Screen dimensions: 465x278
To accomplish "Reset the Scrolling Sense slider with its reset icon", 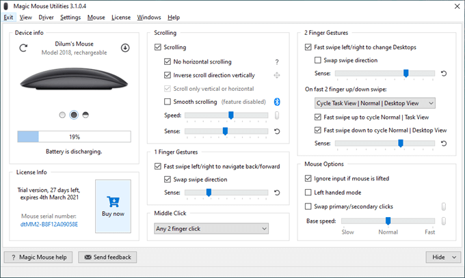I will [x=277, y=130].
